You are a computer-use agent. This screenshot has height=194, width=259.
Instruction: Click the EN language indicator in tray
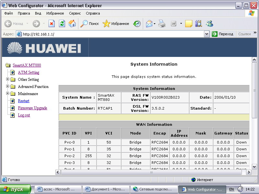tap(231, 189)
